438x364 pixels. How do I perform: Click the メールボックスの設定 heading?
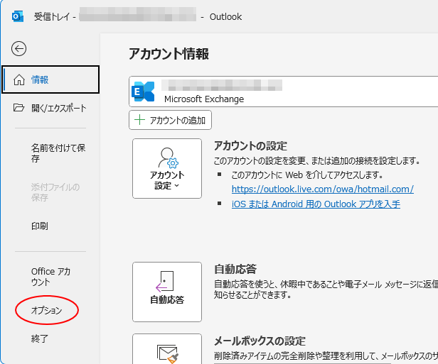pyautogui.click(x=260, y=341)
